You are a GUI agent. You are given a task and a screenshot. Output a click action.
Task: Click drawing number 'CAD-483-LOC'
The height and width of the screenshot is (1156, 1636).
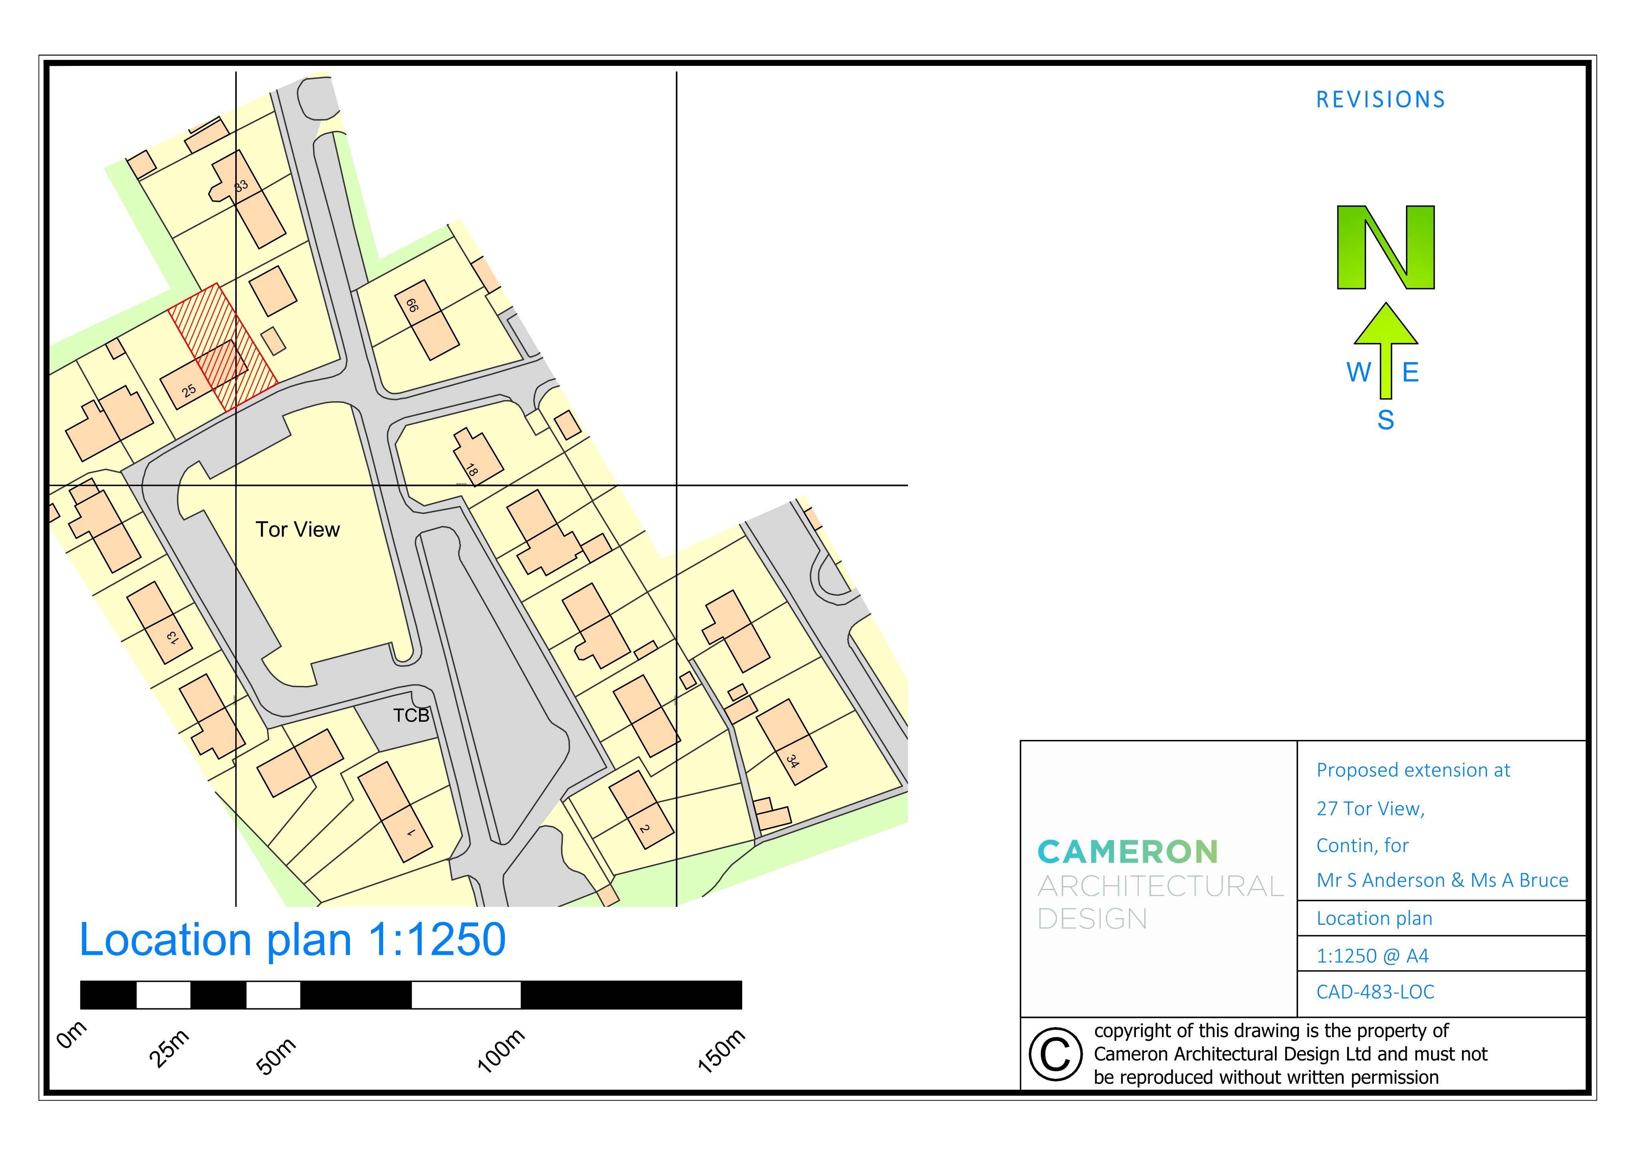click(x=1375, y=992)
